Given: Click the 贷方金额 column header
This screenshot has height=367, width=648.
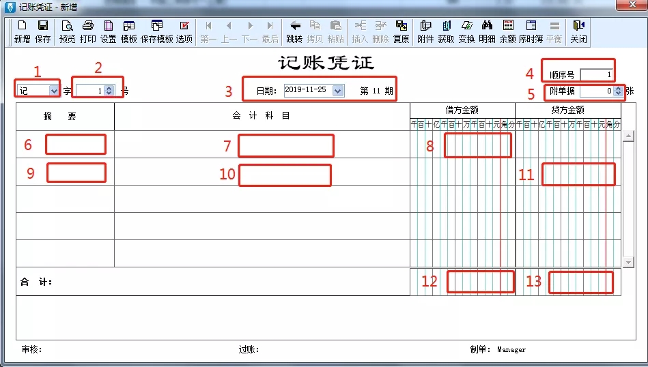Looking at the screenshot, I should [568, 111].
